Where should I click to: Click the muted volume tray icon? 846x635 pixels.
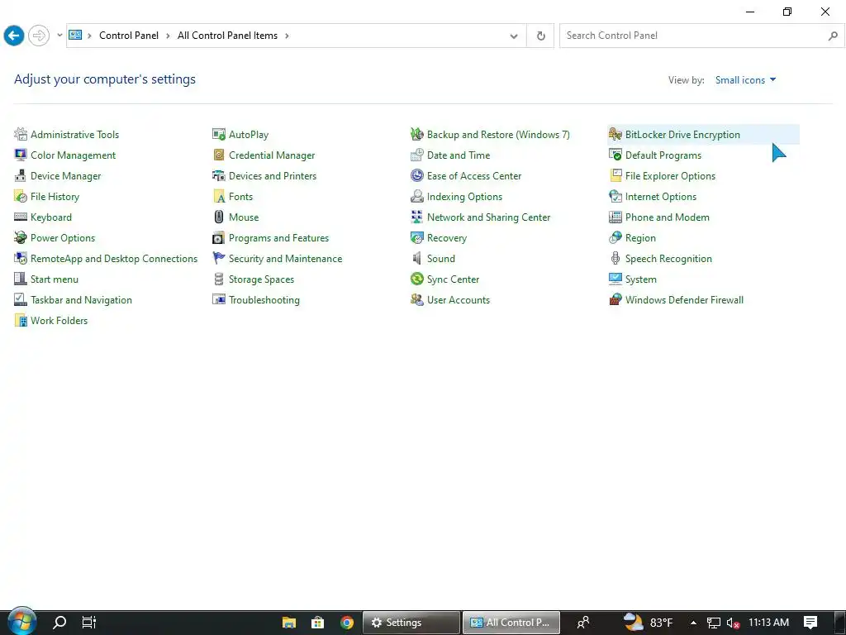(x=733, y=623)
